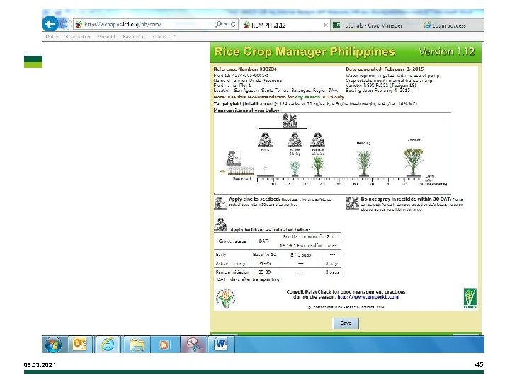510x382 pixels.
Task: Click the Apply fertilizer farmer icon
Action: click(220, 225)
